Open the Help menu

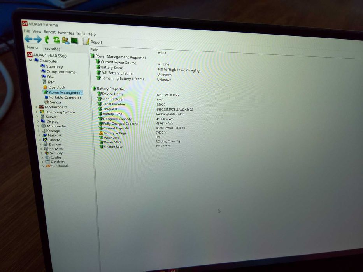(91, 34)
